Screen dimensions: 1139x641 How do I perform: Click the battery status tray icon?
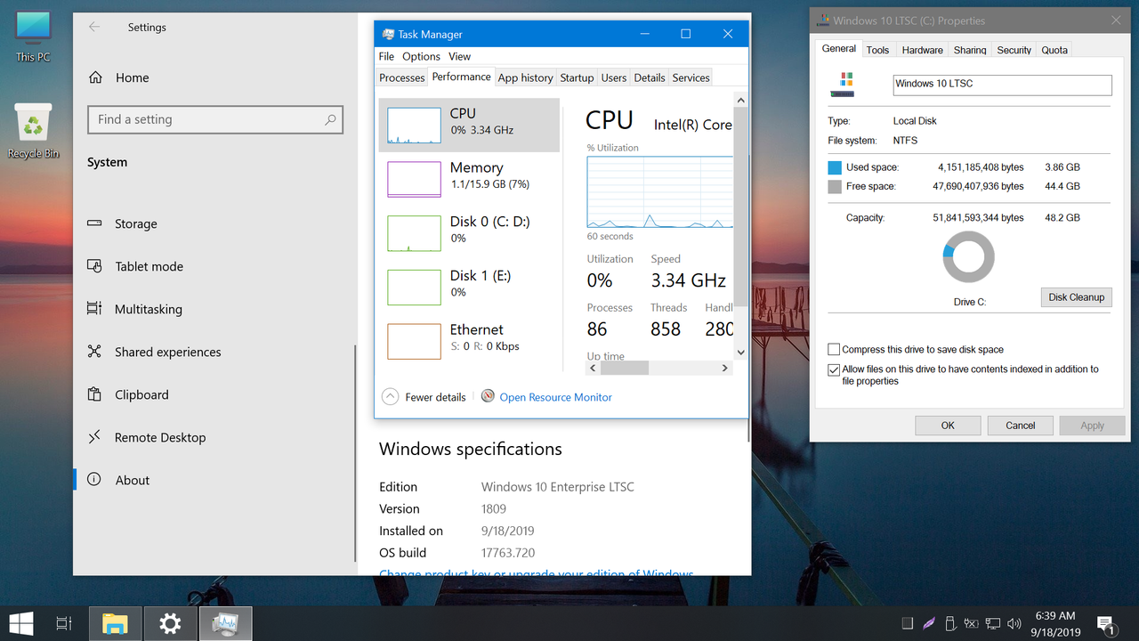tap(971, 623)
